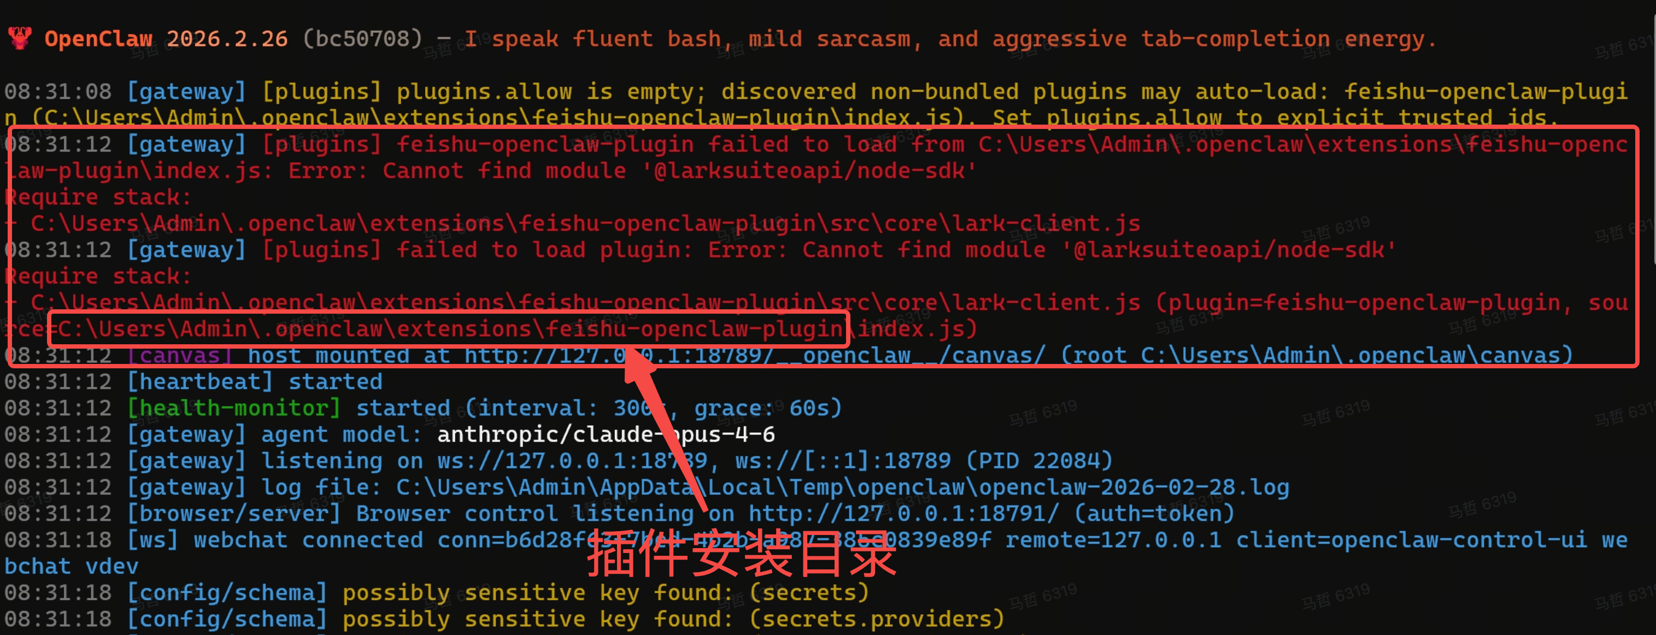Viewport: 1656px width, 635px height.
Task: Click the anthropic/claude-opus-4-6 model name
Action: pyautogui.click(x=606, y=434)
